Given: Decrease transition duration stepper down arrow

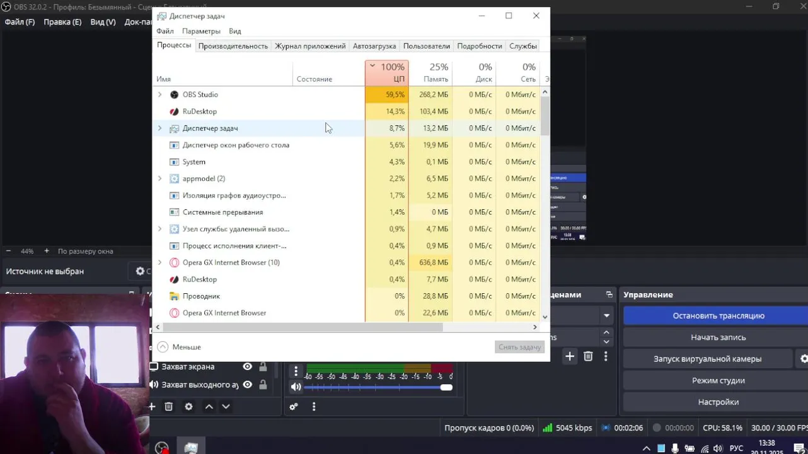Looking at the screenshot, I should (606, 341).
